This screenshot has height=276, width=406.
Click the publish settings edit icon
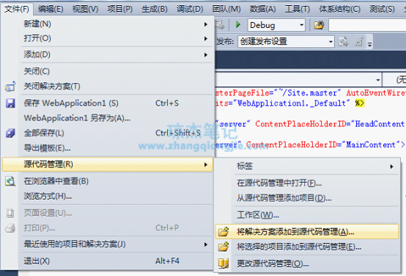[x=358, y=42]
